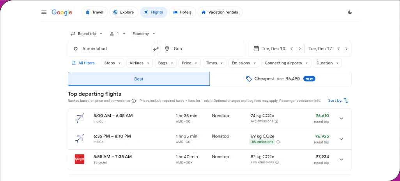Edit the Goa destination field
The height and width of the screenshot is (181, 400).
click(x=200, y=49)
